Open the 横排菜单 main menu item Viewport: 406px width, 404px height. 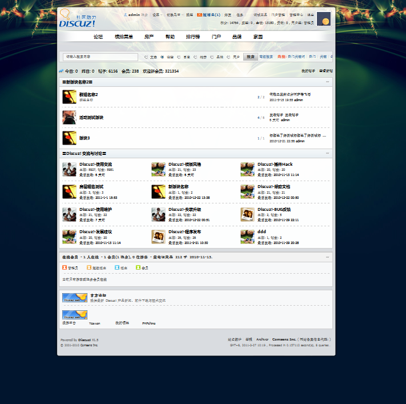tap(124, 37)
